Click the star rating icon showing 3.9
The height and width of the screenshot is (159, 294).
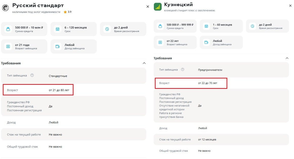(x=65, y=12)
